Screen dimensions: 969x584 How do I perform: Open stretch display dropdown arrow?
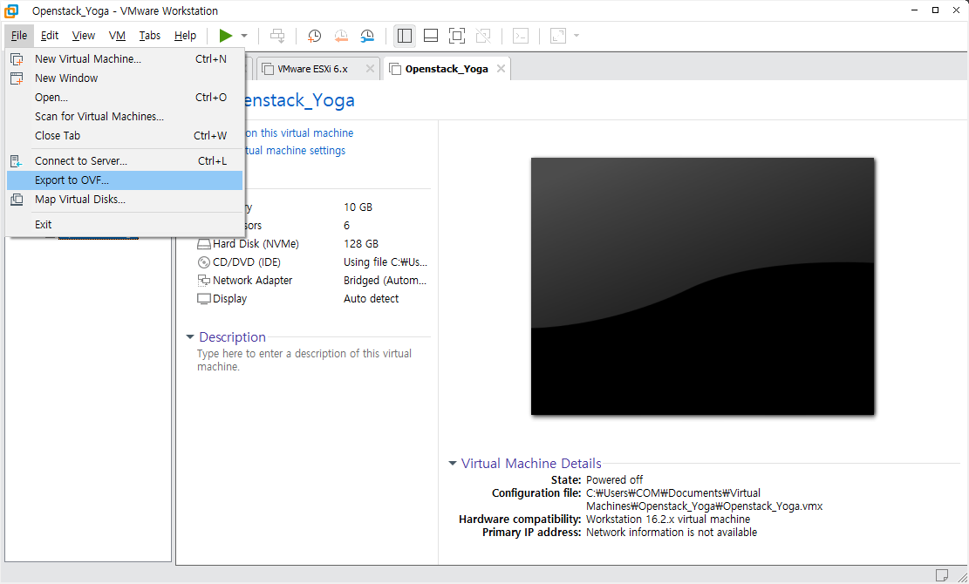pos(577,36)
